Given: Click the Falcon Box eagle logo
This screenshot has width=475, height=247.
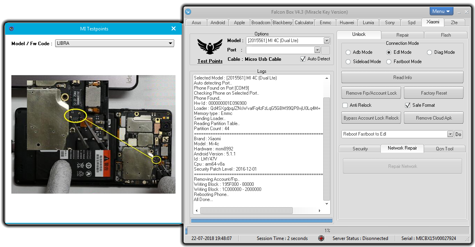Looking at the screenshot, I should coord(210,46).
